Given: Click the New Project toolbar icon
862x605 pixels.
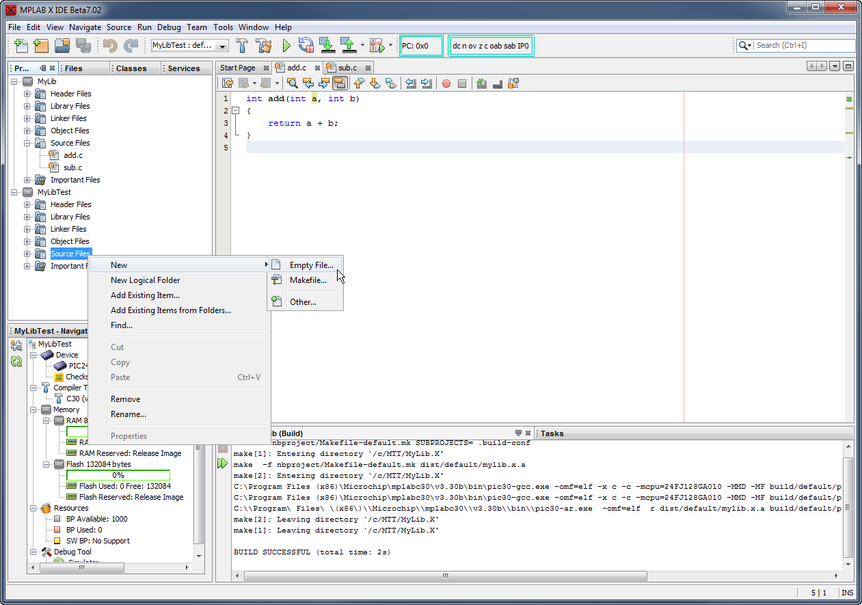Looking at the screenshot, I should (x=41, y=46).
